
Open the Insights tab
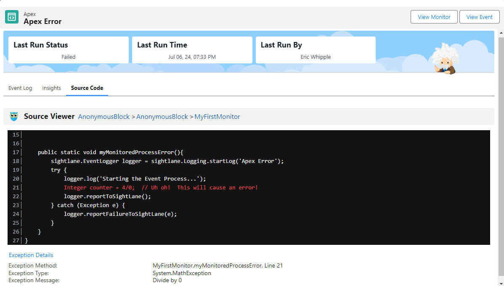click(51, 88)
